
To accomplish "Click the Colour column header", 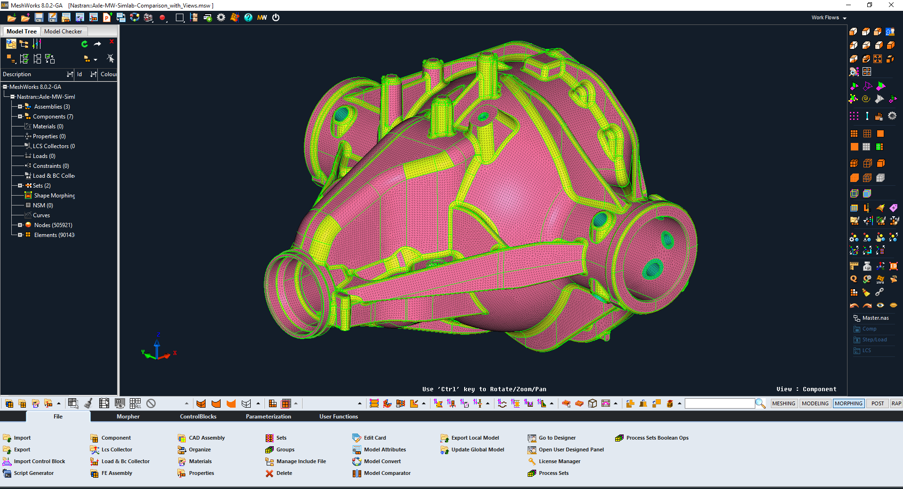I will [x=108, y=74].
